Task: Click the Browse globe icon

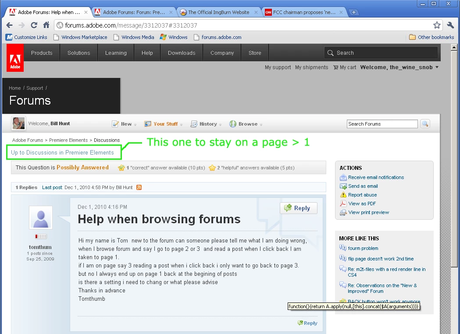Action: coord(233,124)
